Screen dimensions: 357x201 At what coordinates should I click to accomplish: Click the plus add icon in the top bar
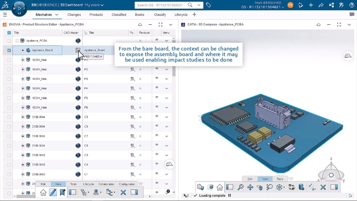(x=311, y=5)
